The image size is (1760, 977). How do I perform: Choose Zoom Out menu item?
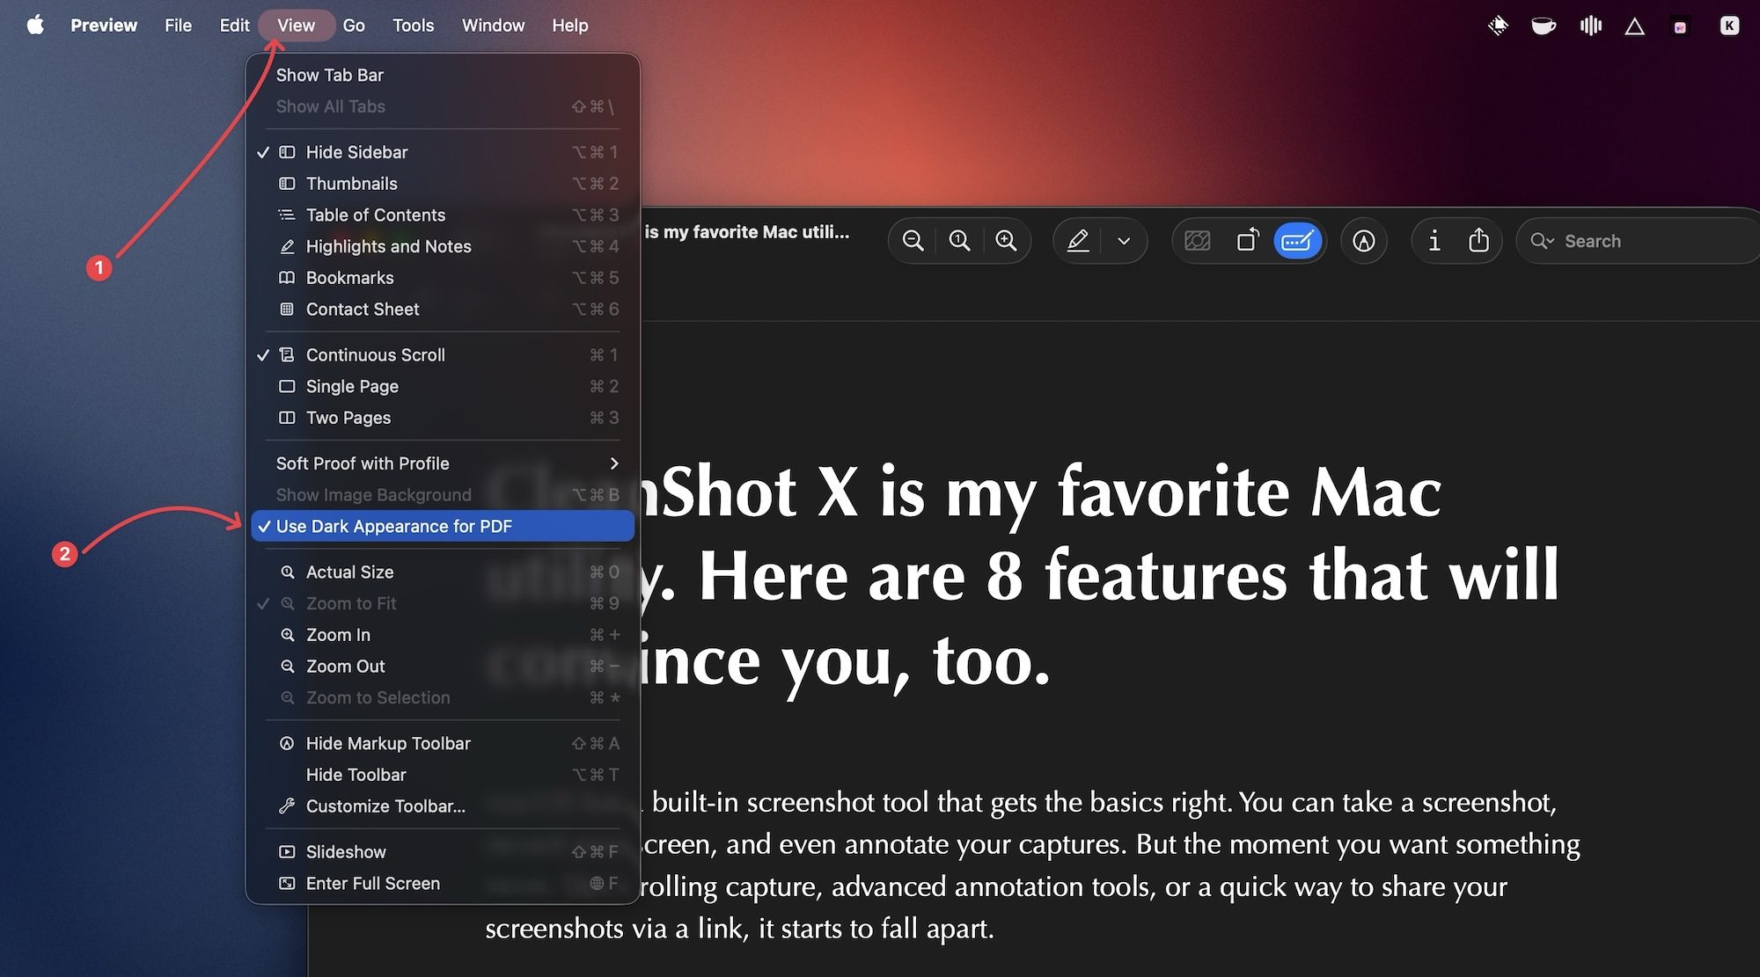[443, 667]
